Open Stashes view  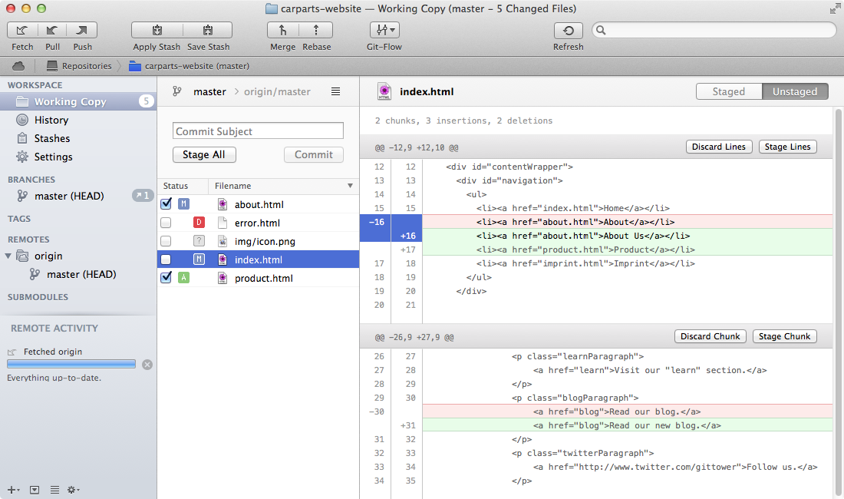click(x=51, y=138)
